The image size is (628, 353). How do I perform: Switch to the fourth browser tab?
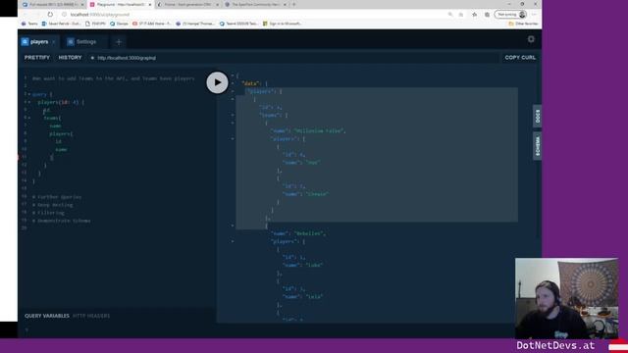pyautogui.click(x=255, y=4)
